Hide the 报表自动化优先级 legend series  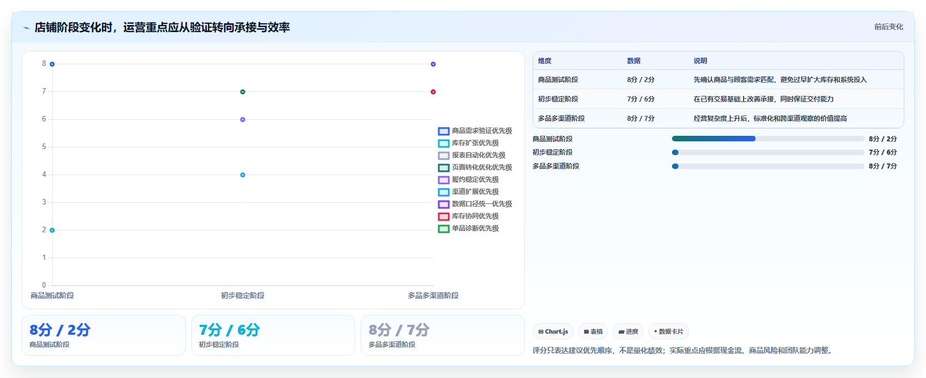tap(472, 155)
